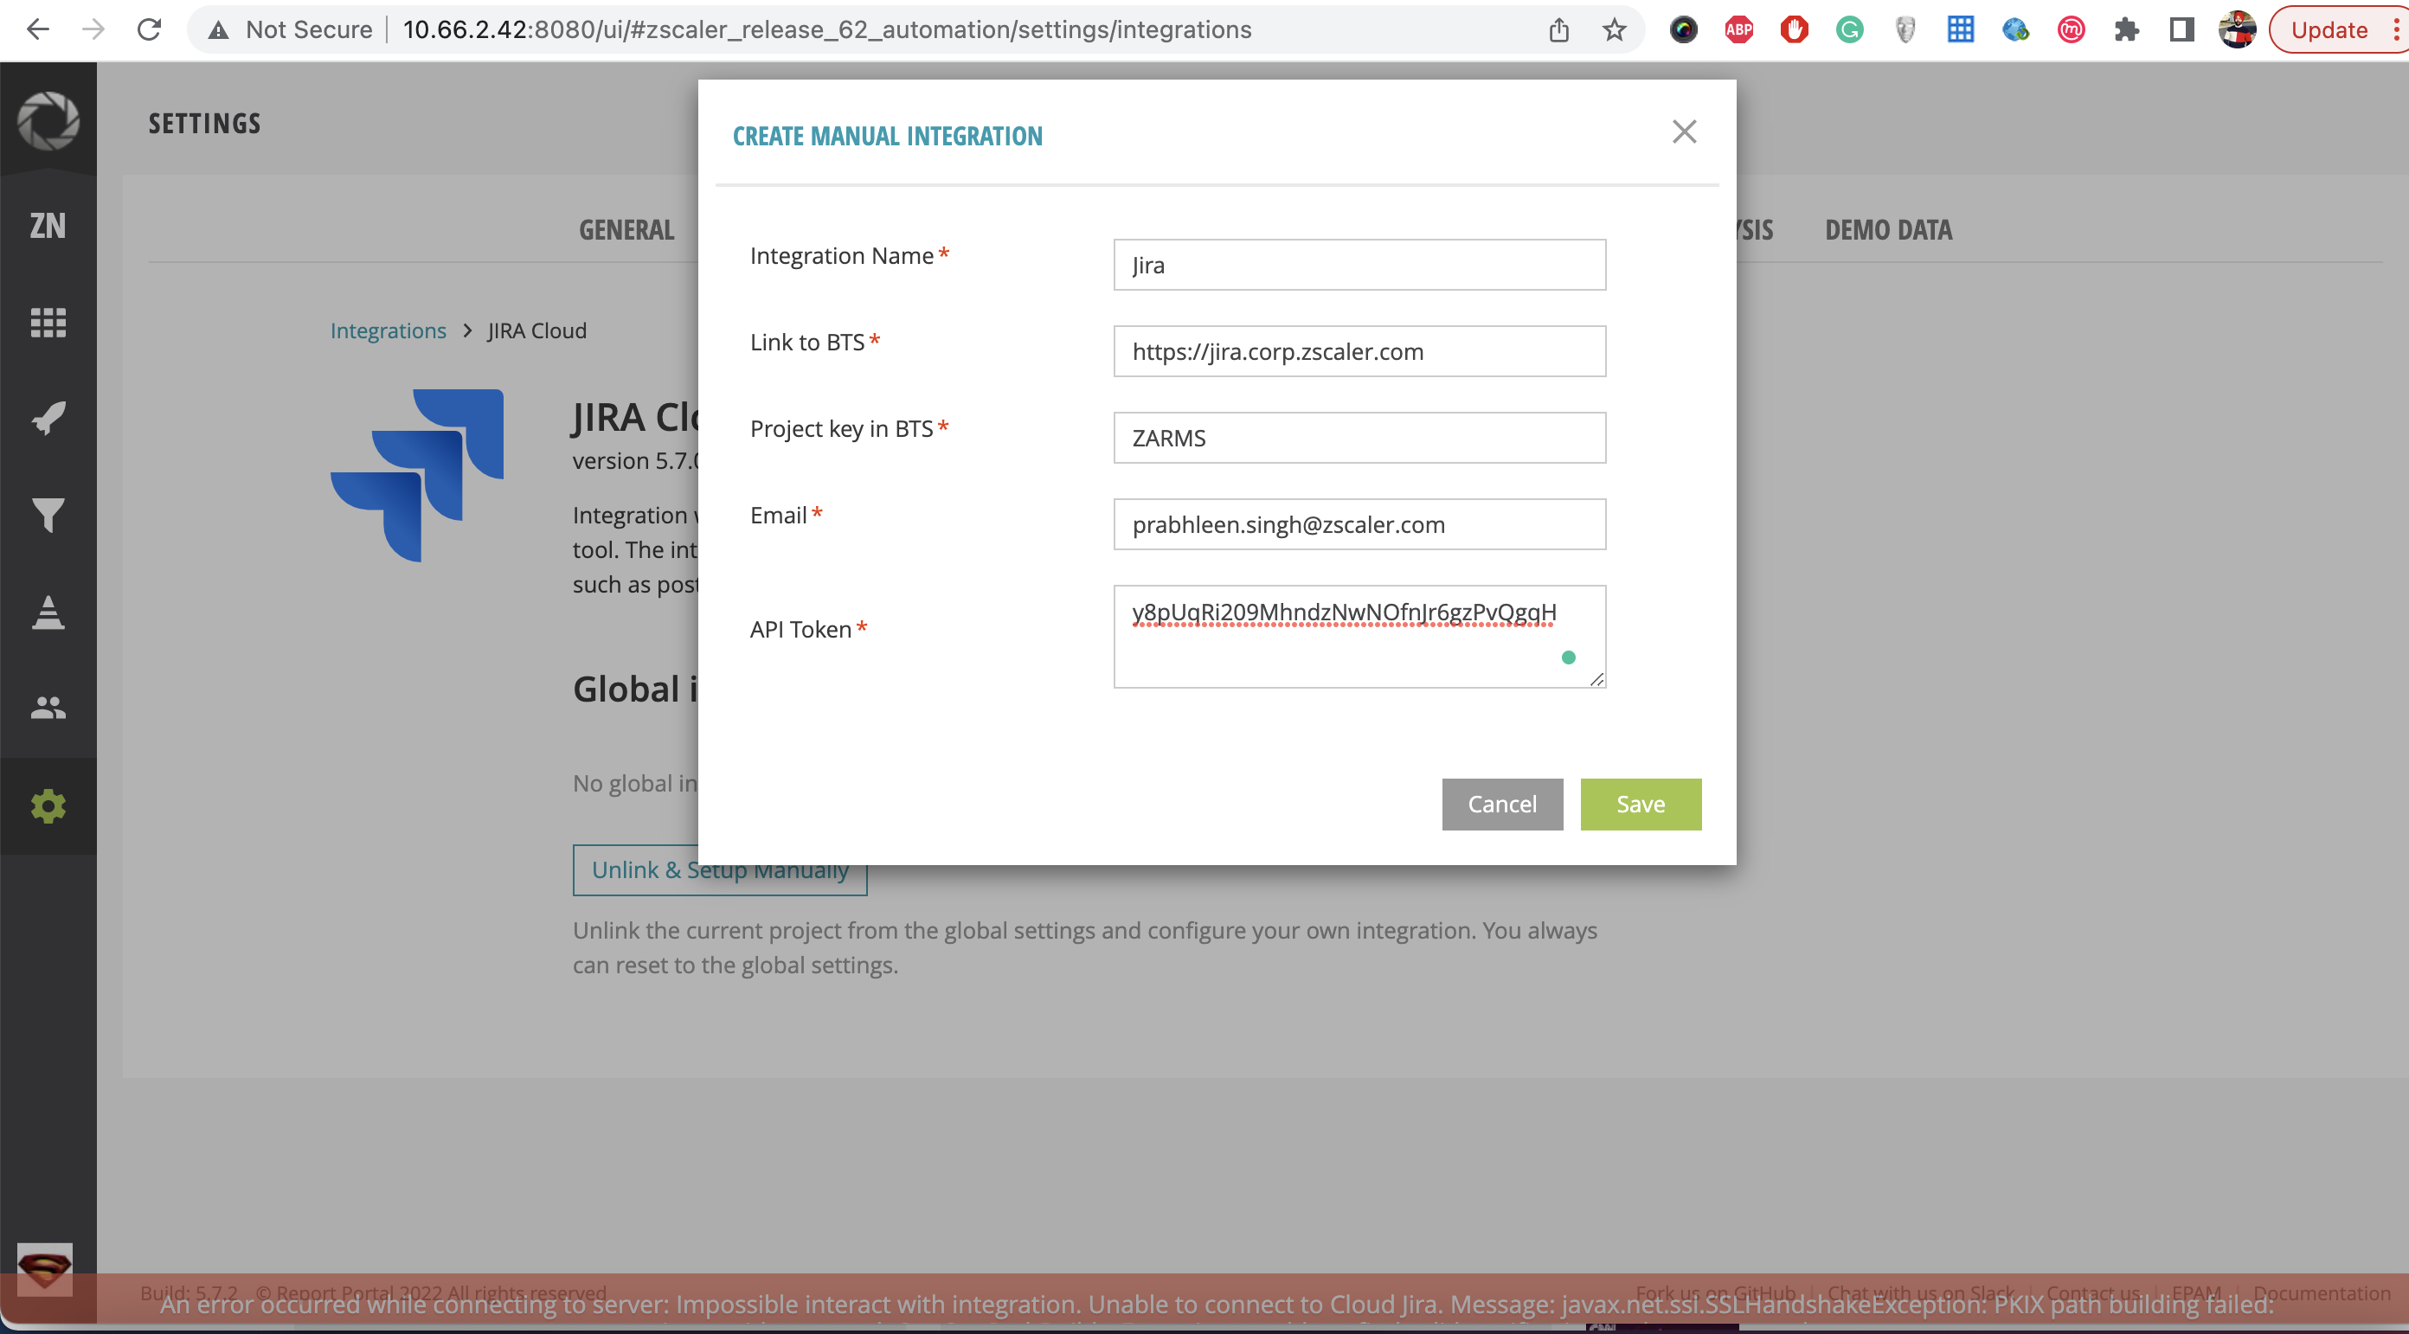
Task: Click the ReportPortal logo in the sidebar
Action: click(x=48, y=121)
